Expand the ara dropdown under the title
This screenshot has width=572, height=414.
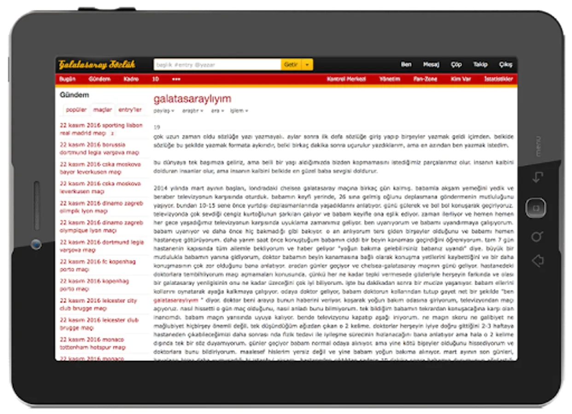click(217, 111)
